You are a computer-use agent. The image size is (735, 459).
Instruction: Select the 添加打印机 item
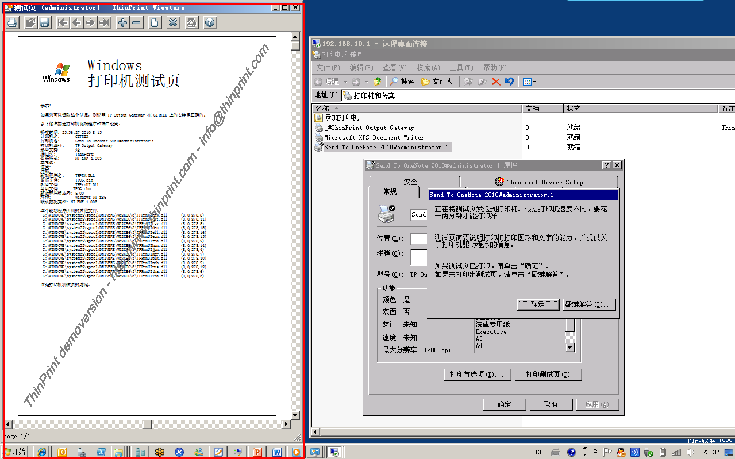pyautogui.click(x=337, y=118)
